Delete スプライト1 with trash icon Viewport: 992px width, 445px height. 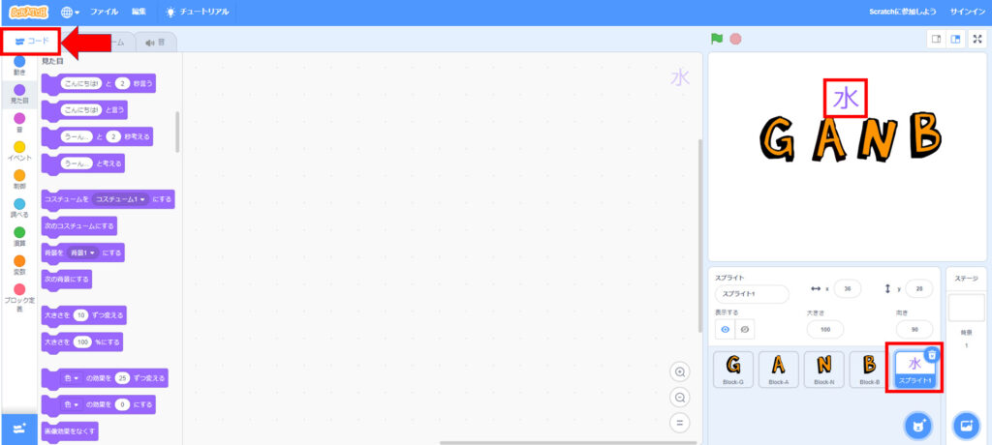[932, 355]
